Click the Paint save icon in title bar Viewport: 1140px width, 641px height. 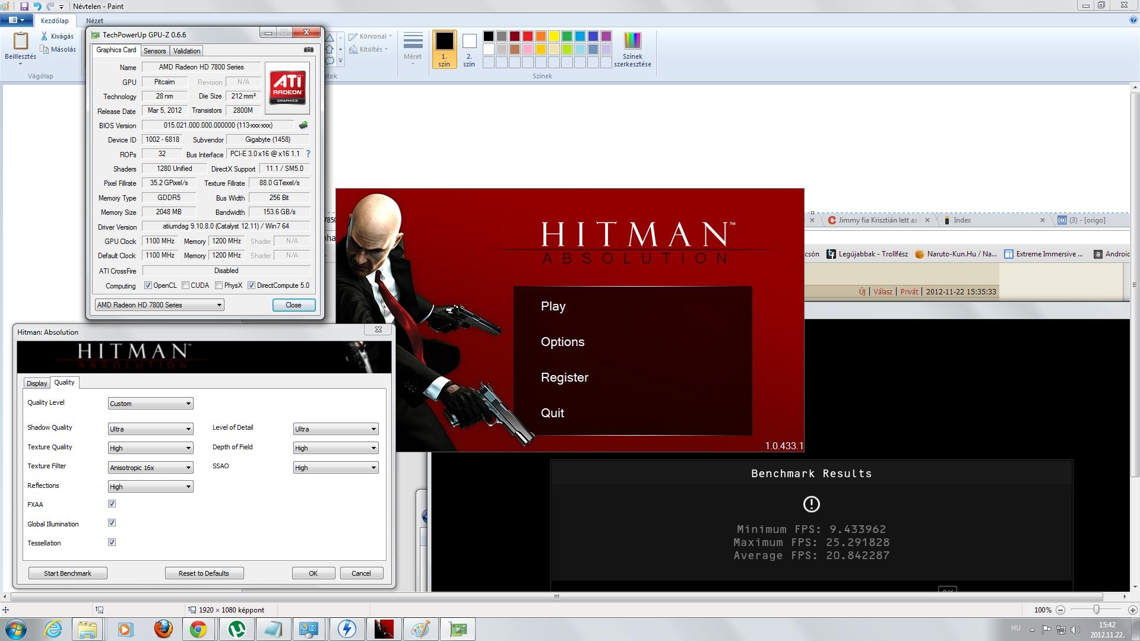24,6
